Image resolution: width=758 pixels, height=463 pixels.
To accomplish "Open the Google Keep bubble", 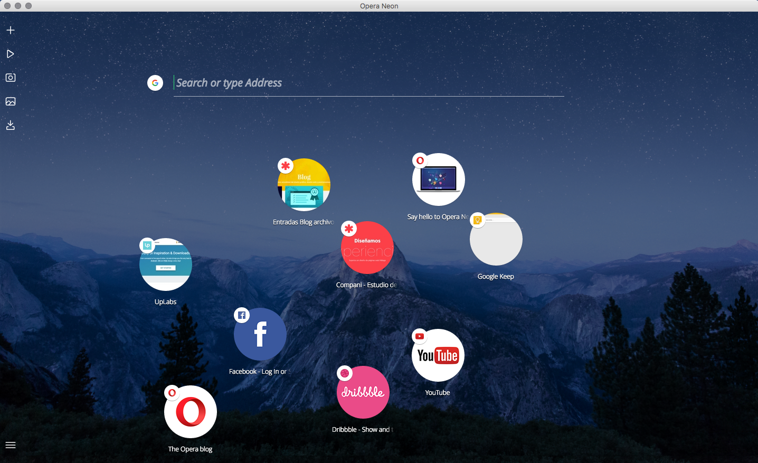I will coord(496,239).
